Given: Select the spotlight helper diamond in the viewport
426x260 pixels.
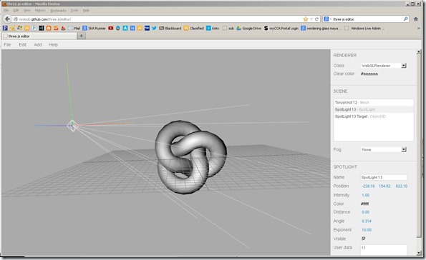Looking at the screenshot, I should point(72,126).
